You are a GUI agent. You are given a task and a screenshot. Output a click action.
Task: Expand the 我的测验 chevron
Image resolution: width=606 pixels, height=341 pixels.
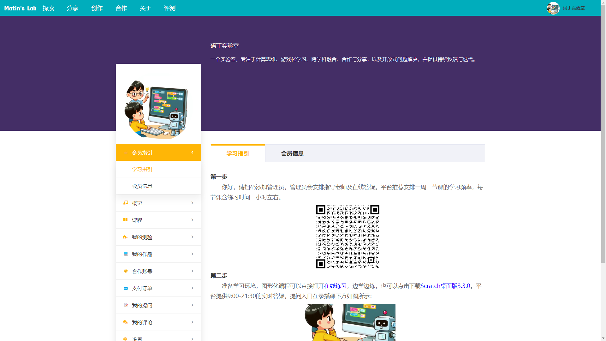point(192,237)
